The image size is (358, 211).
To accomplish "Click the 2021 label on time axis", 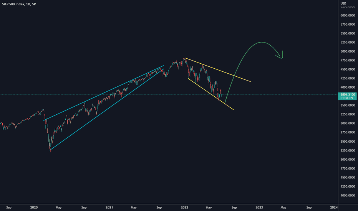I will [109, 207].
